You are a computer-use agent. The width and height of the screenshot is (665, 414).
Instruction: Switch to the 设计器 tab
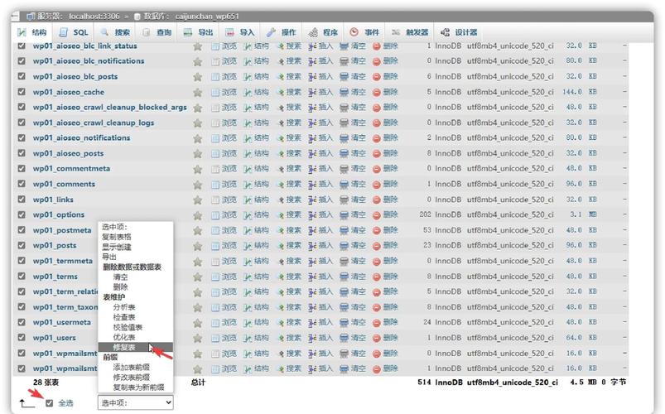pos(460,32)
